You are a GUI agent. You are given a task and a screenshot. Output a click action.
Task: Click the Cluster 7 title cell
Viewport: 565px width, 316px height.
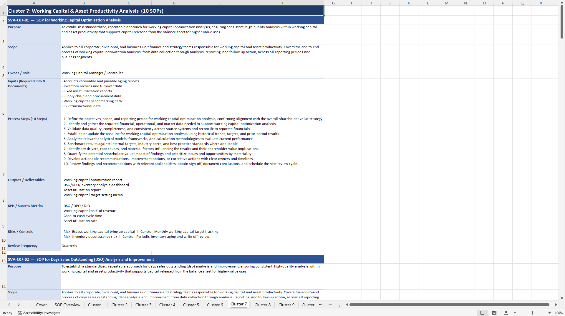coord(165,11)
